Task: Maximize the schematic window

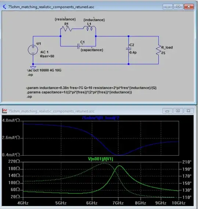Action: (178, 7)
